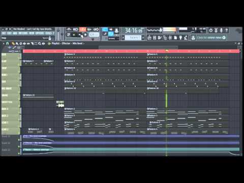Click the question mark help icon at right
The height and width of the screenshot is (183, 244).
coord(226,30)
